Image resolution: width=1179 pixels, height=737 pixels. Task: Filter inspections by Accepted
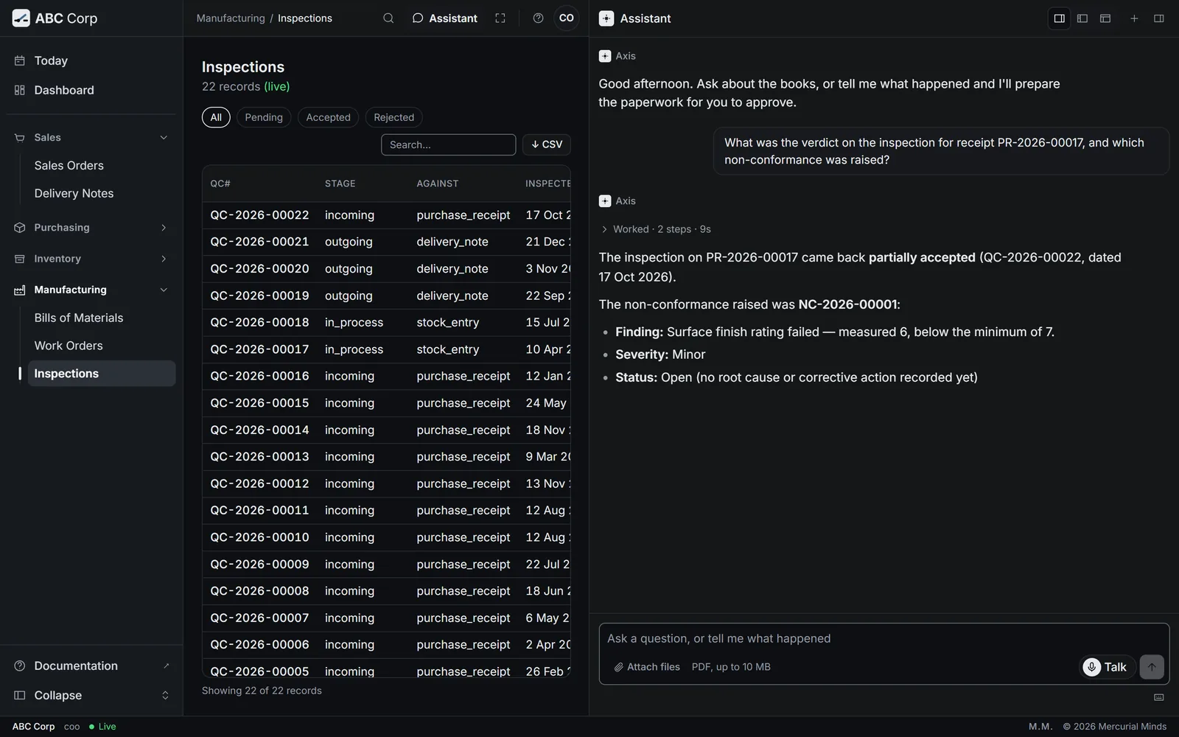[328, 117]
